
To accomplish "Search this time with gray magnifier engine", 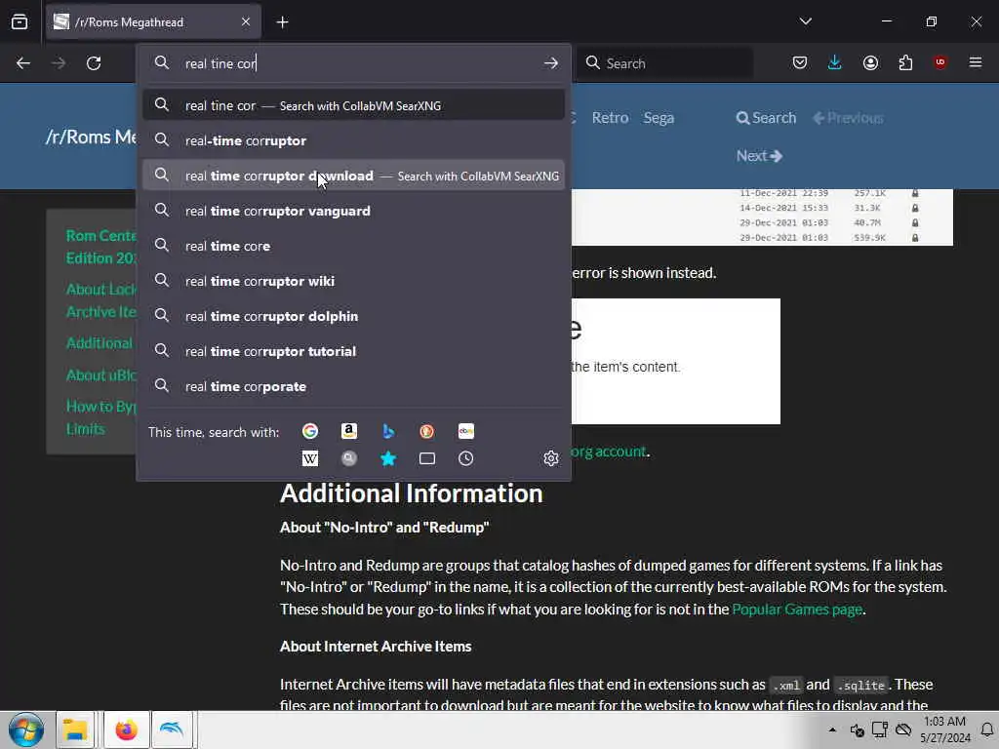I will point(348,458).
